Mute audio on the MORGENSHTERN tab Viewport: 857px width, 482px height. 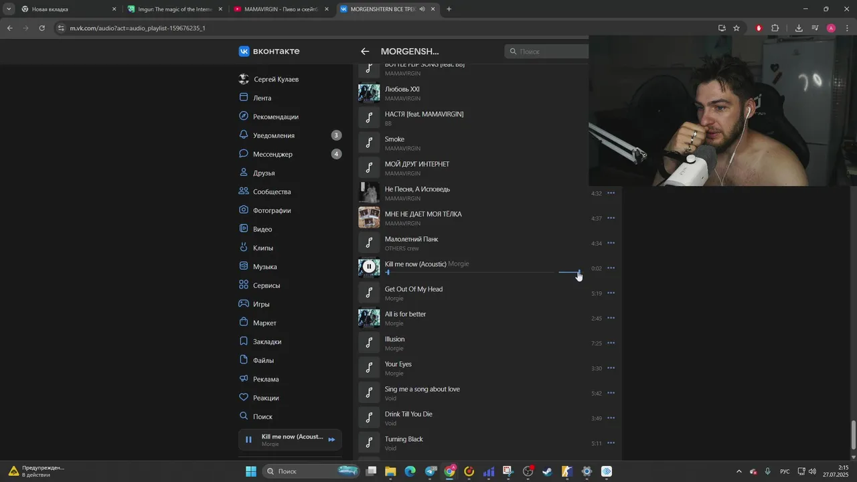click(x=422, y=9)
